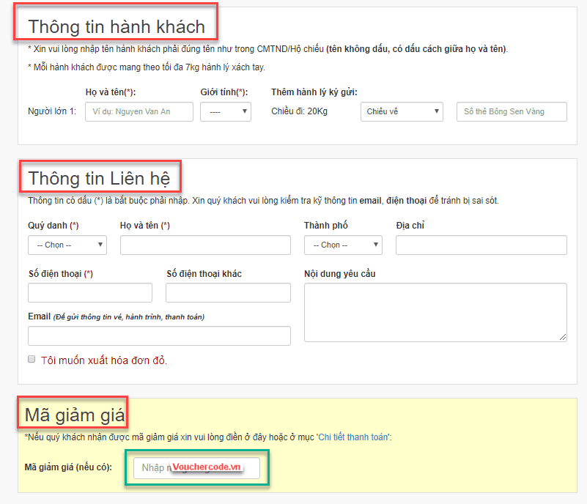The image size is (587, 504).
Task: Open the Giới tính gender dropdown
Action: coord(226,111)
